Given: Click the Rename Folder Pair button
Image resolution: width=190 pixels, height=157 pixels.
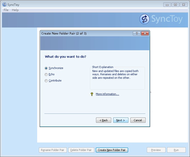Looking at the screenshot, I should 53,150.
